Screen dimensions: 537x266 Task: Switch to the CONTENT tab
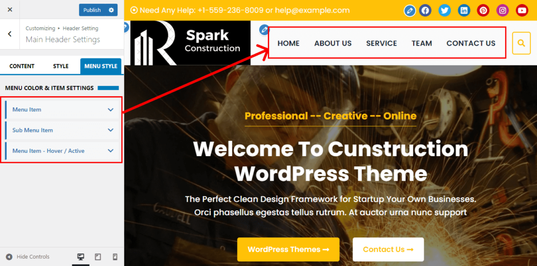(22, 66)
